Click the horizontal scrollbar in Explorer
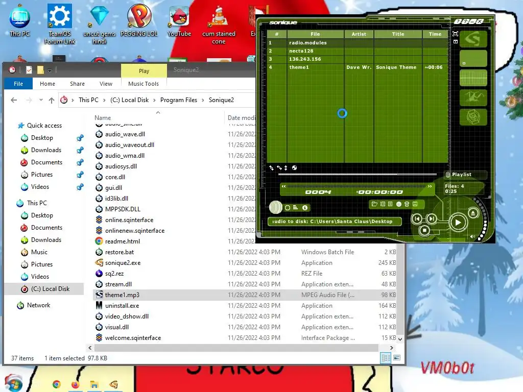This screenshot has width=523, height=392. pyautogui.click(x=236, y=348)
